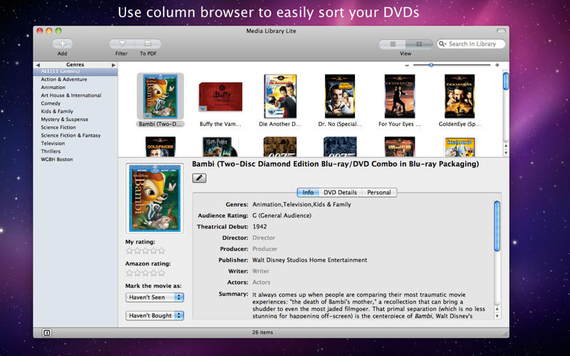The image size is (570, 356).
Task: Click the 26 items status text
Action: pyautogui.click(x=262, y=333)
